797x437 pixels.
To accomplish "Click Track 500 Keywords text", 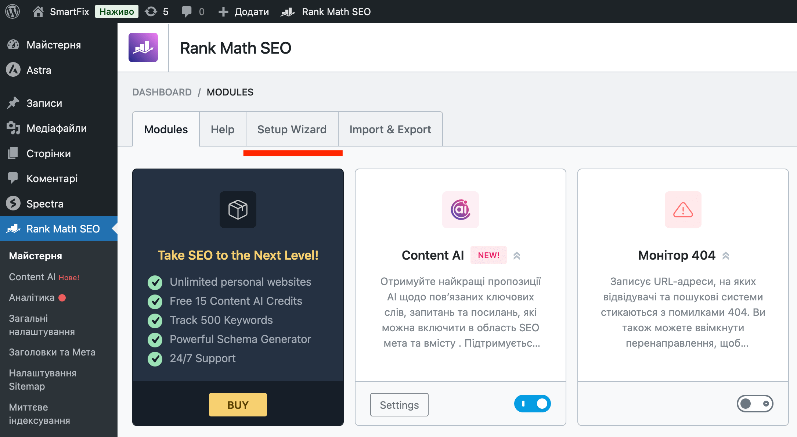I will [x=221, y=320].
